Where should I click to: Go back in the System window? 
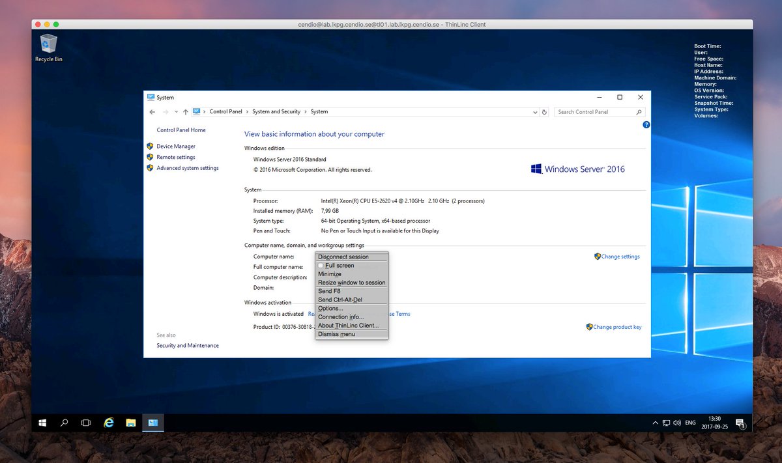[152, 112]
